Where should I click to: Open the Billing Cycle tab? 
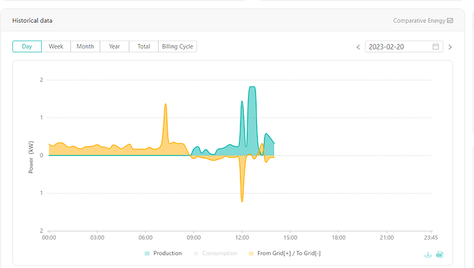177,47
